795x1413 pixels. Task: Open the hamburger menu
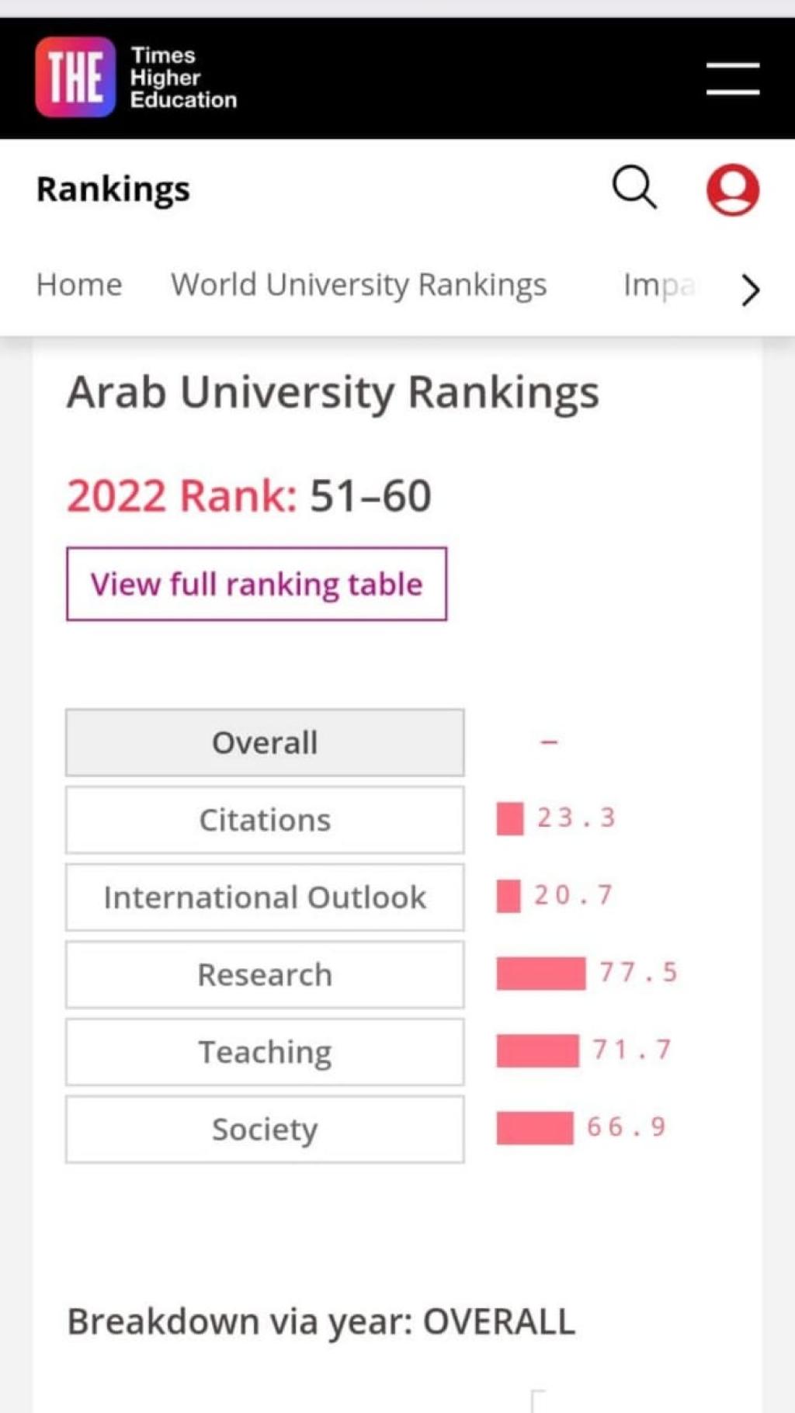(732, 78)
